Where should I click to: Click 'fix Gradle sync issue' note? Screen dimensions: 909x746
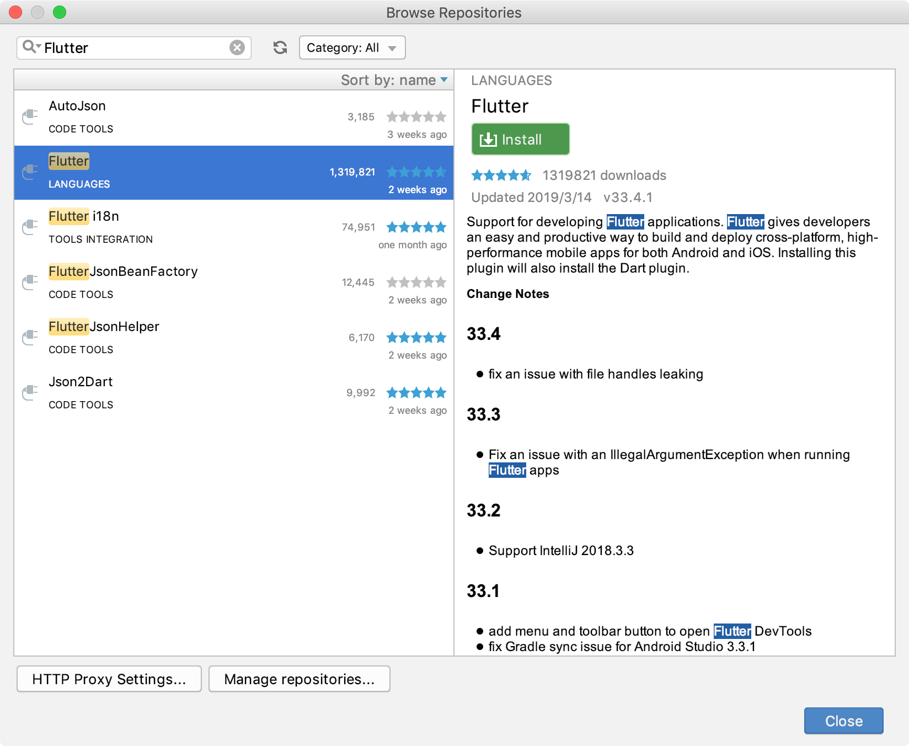622,647
